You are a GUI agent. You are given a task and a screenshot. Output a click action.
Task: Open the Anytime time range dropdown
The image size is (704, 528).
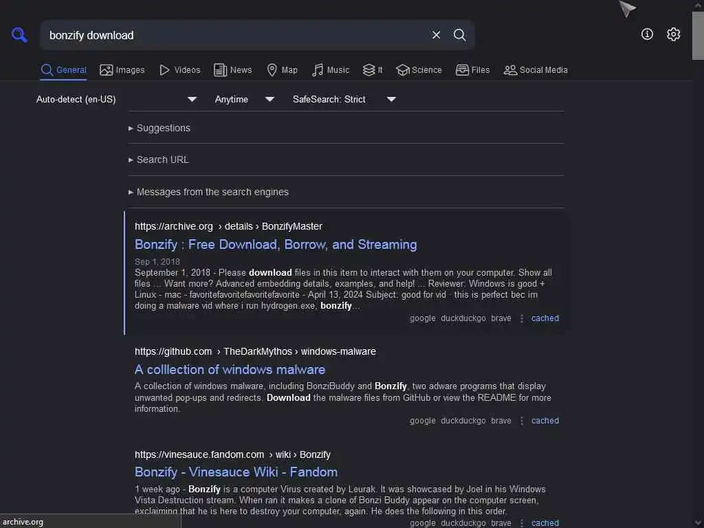pyautogui.click(x=244, y=99)
